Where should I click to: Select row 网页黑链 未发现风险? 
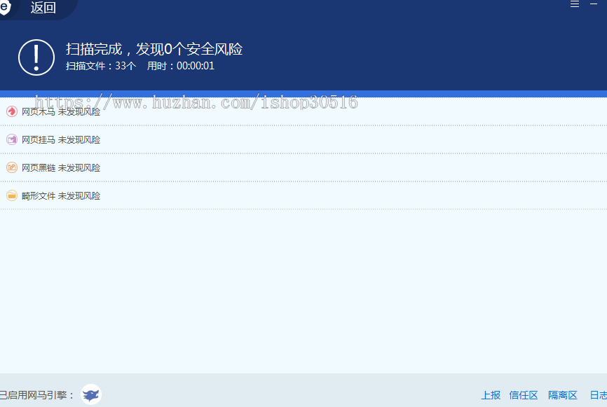point(303,167)
